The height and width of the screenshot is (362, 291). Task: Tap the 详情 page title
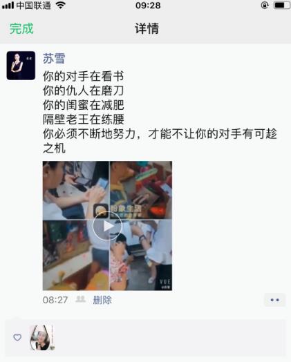(x=147, y=28)
